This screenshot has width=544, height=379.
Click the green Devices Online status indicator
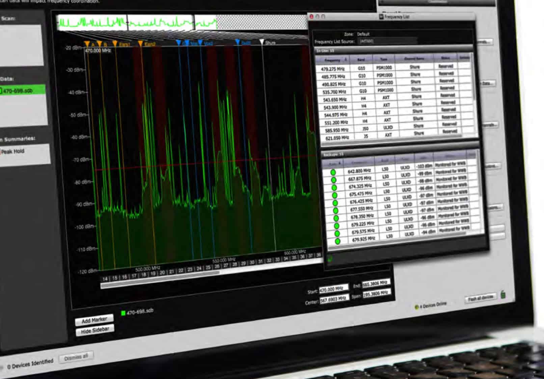416,307
